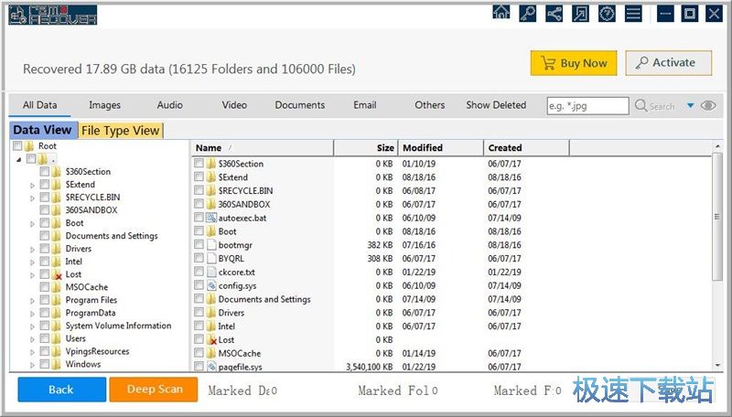Screen dimensions: 732x417
Task: Expand the Users folder in tree
Action: [33, 339]
